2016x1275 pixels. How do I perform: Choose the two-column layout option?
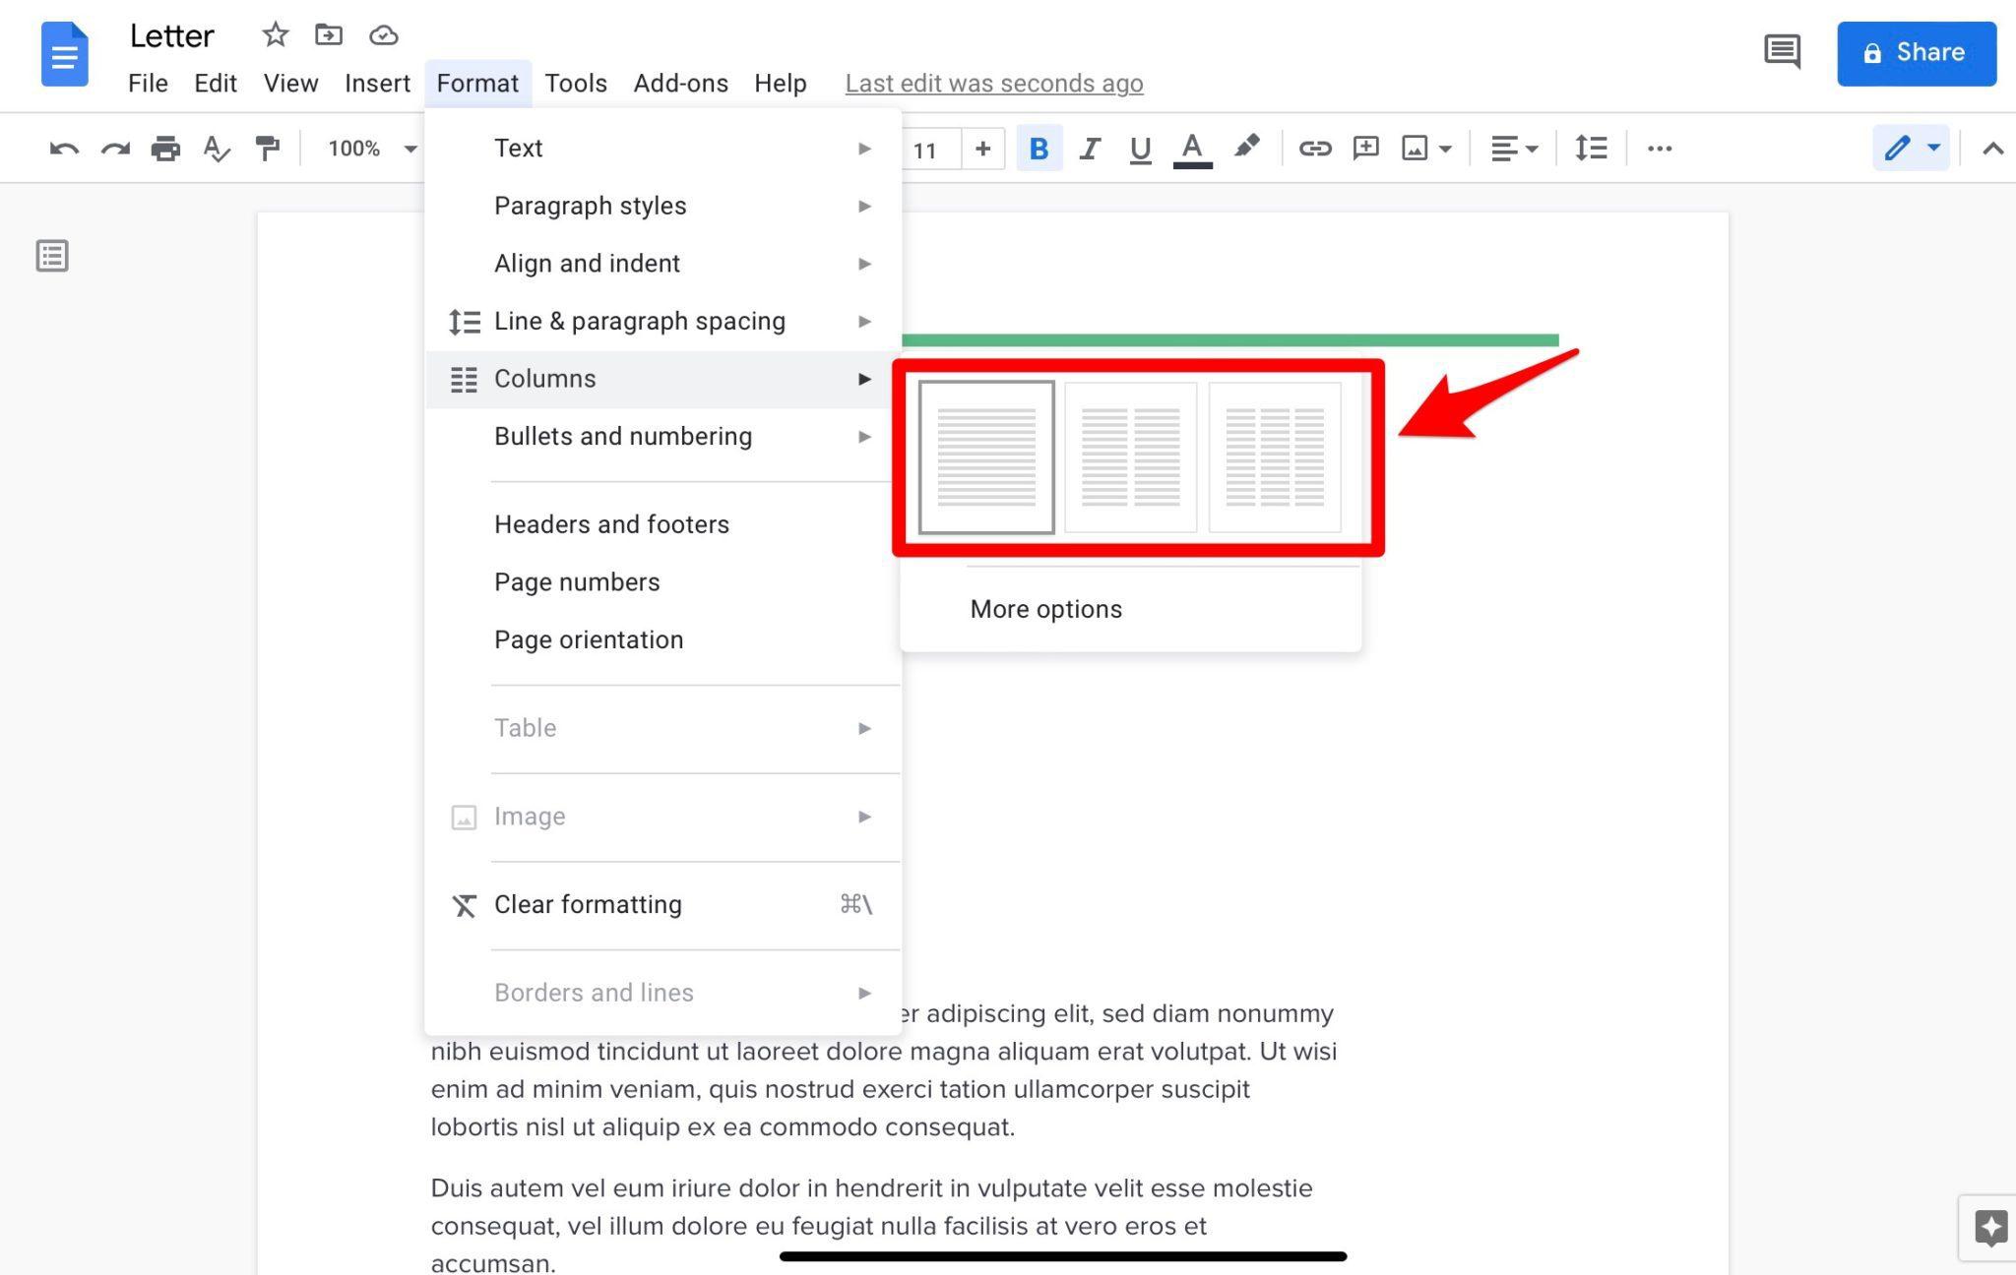[1129, 455]
